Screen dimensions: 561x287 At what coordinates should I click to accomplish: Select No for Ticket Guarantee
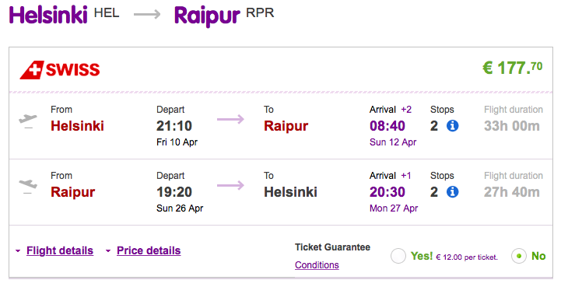[x=519, y=256]
